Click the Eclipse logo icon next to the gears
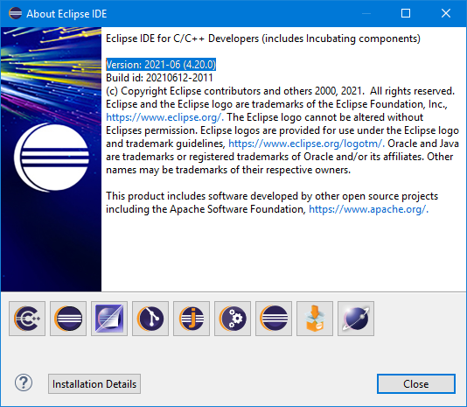The width and height of the screenshot is (467, 407). point(274,319)
